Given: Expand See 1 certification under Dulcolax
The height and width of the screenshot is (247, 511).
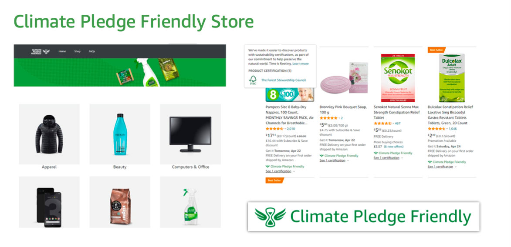Looking at the screenshot, I should point(442,167).
